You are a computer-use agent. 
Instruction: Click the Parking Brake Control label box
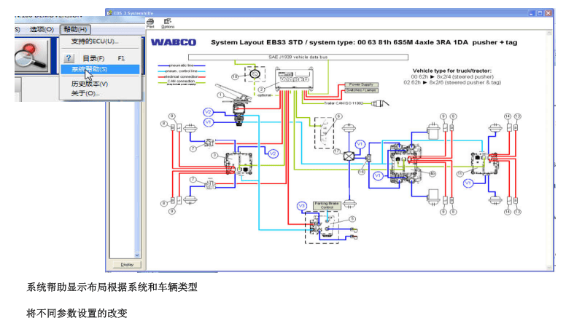(327, 205)
